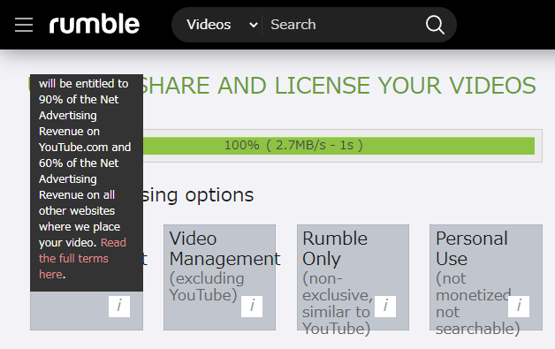Show info for the Rumble Only option
The image size is (555, 349).
[385, 307]
